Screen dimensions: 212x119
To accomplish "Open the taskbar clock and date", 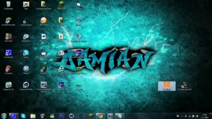I will tap(205, 116).
